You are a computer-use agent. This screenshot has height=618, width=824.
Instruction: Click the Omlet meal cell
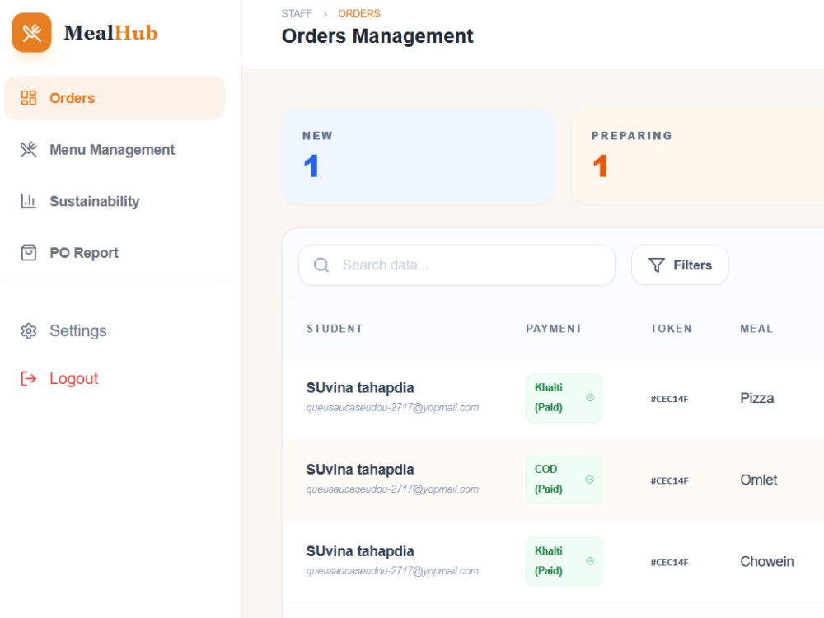(758, 480)
